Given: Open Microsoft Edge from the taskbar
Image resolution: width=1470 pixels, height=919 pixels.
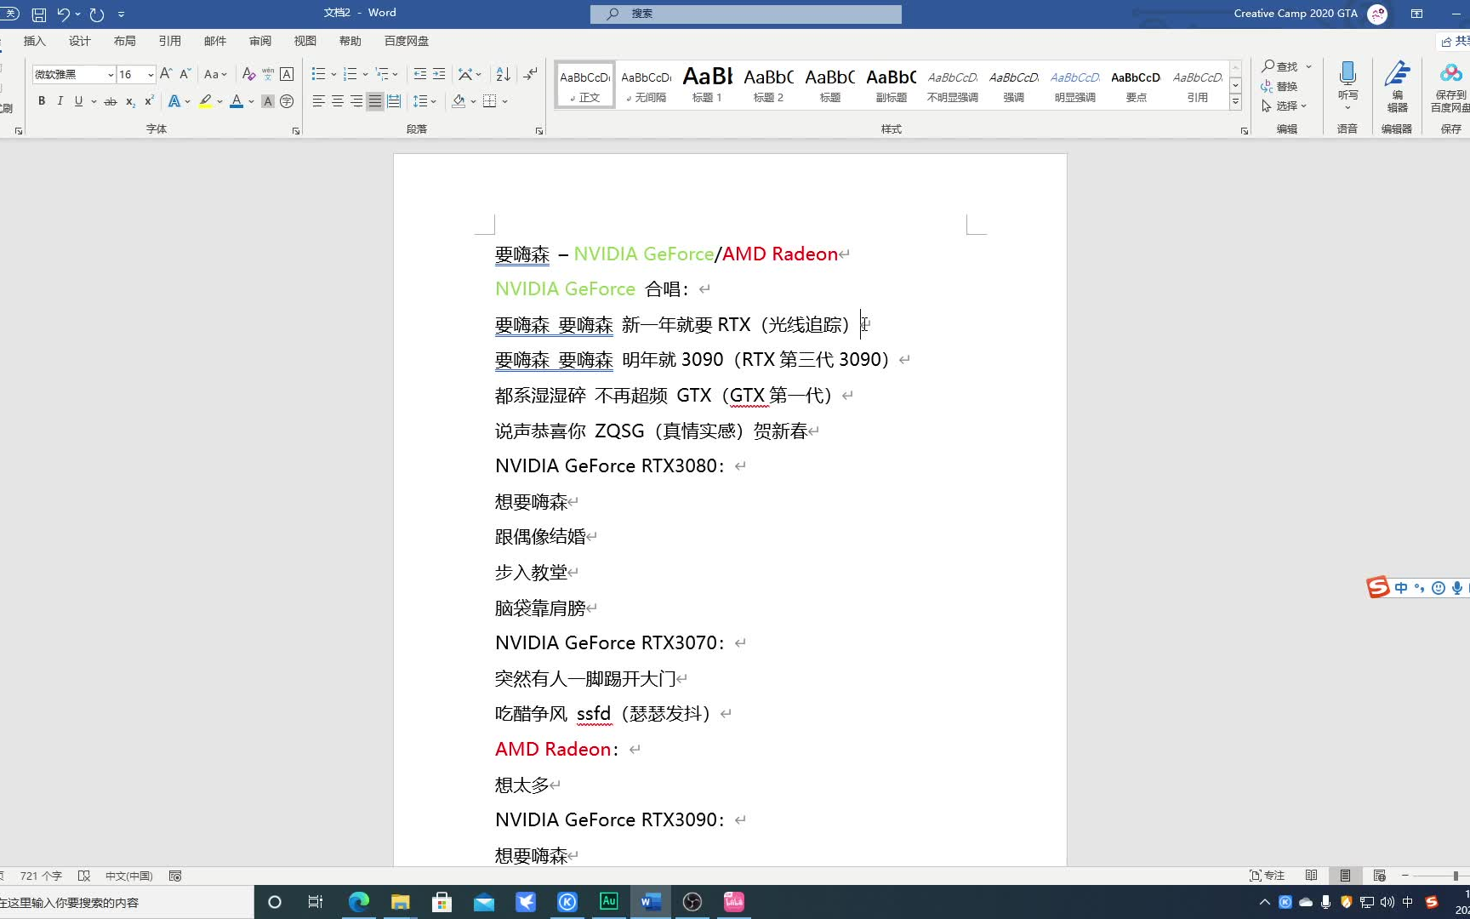Looking at the screenshot, I should (x=358, y=902).
